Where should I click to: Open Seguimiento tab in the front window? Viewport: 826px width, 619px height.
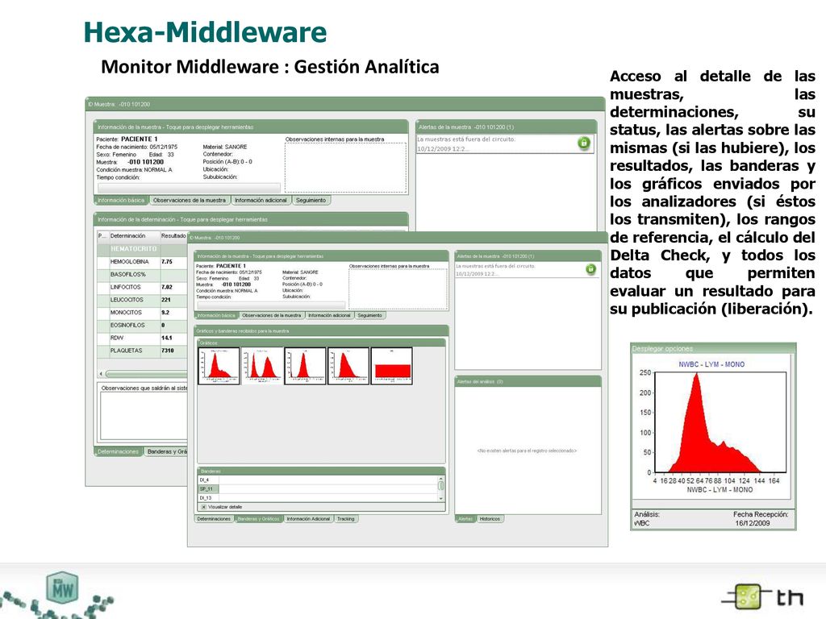[x=369, y=315]
